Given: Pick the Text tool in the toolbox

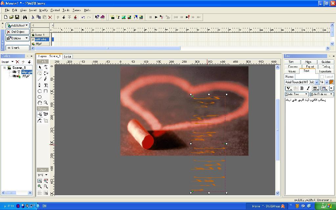Looking at the screenshot, I should tap(46, 85).
